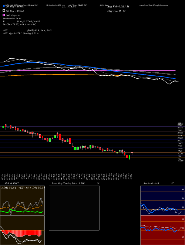Click the 'Day Vol: 0 M' text
The height and width of the screenshot is (245, 185).
point(116,11)
